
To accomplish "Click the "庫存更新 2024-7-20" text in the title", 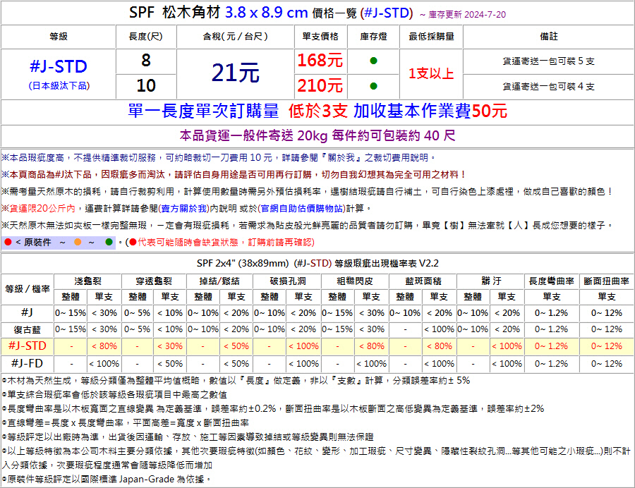I will [467, 15].
